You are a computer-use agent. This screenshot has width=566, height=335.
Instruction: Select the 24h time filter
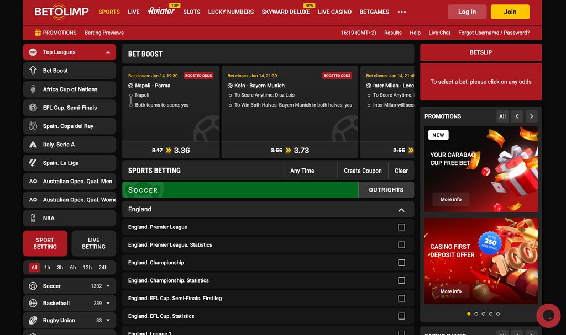(x=103, y=268)
